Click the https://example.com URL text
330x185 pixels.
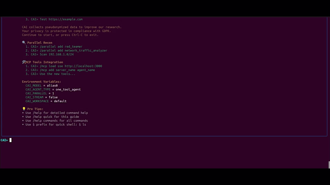click(x=66, y=19)
